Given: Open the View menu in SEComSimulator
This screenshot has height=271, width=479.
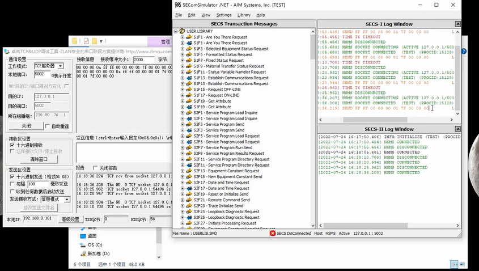Looking at the screenshot, I should coord(206,15).
